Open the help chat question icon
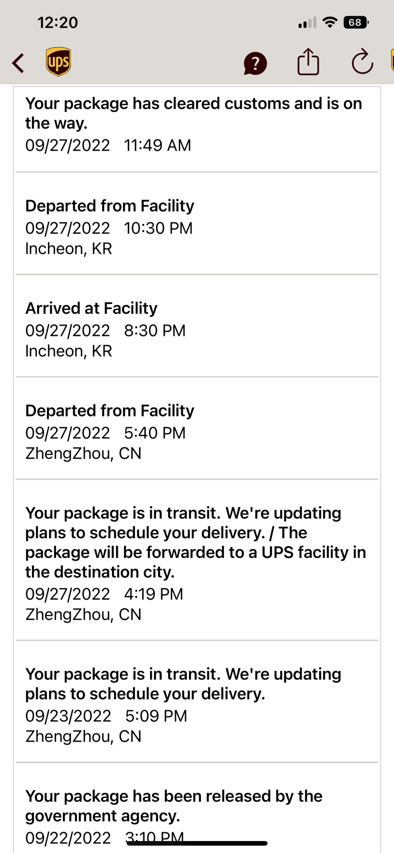 pyautogui.click(x=255, y=64)
